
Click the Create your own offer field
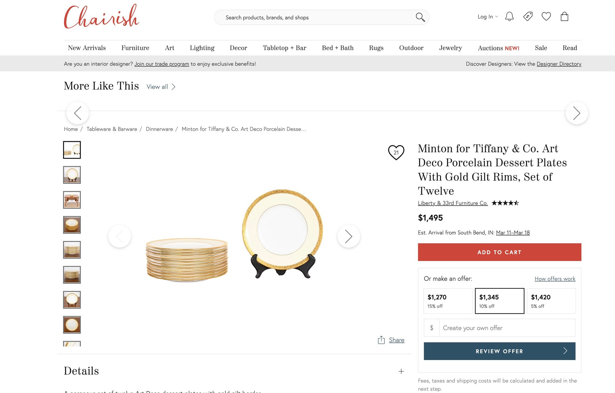click(x=507, y=328)
